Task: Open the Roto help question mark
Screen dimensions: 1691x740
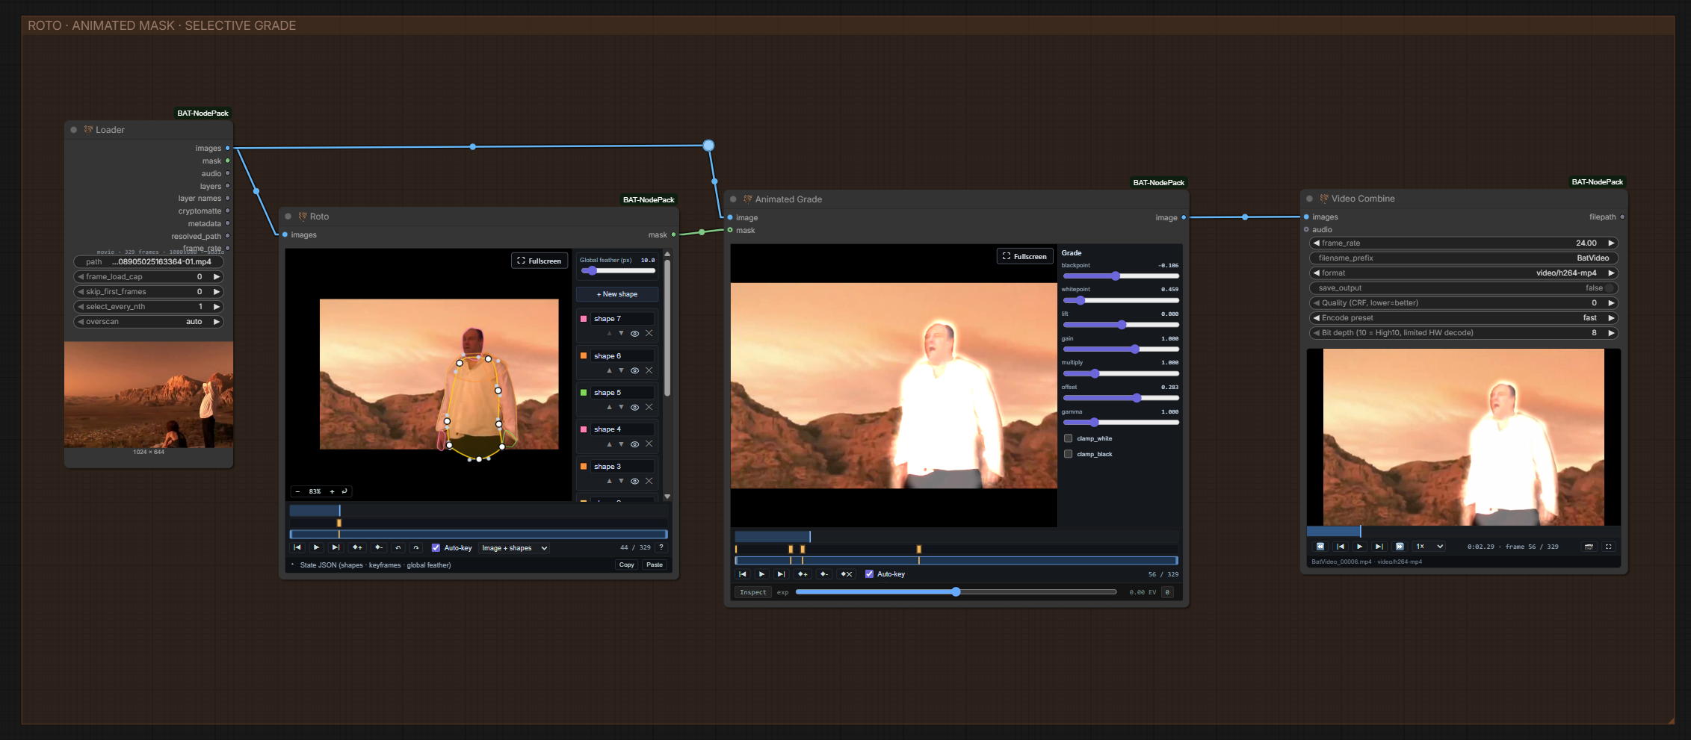Action: (661, 547)
